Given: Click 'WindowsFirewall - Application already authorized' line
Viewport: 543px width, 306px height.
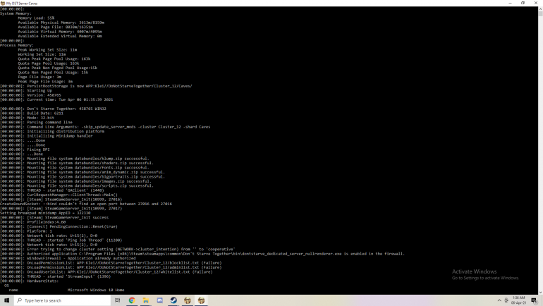Looking at the screenshot, I should pos(68,258).
